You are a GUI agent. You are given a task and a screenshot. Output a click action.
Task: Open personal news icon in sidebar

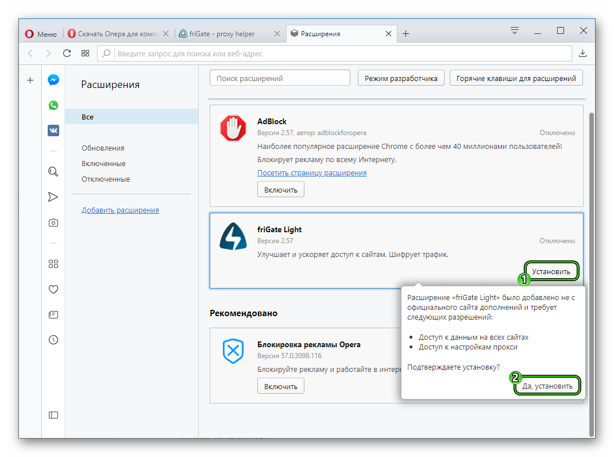click(x=53, y=315)
